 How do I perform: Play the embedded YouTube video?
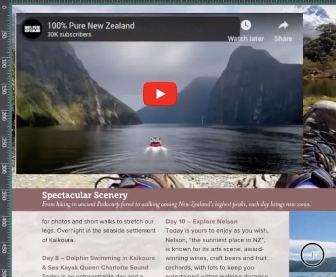[x=160, y=94]
